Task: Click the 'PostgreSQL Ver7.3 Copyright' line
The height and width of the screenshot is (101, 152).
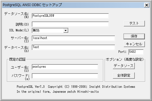Action: point(76,87)
